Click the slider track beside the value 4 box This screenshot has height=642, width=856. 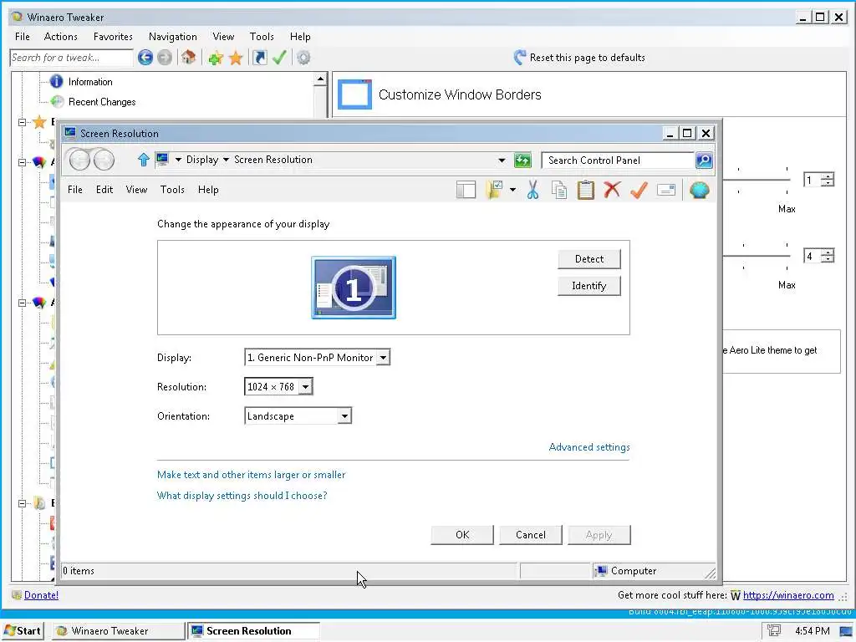(x=757, y=256)
